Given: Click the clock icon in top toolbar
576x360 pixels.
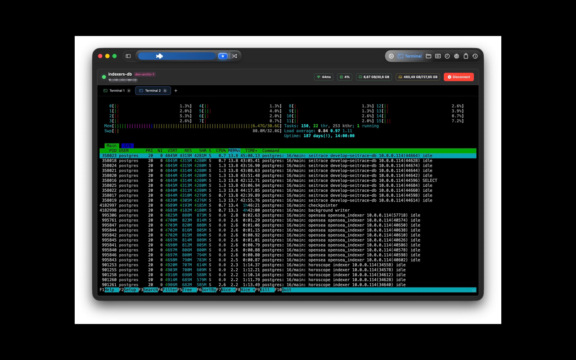Looking at the screenshot, I should 447,56.
